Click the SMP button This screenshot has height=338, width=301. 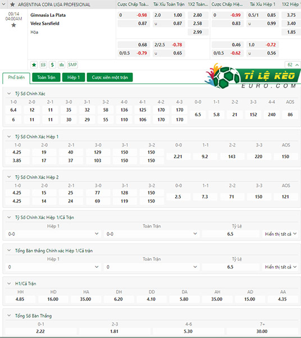click(72, 65)
